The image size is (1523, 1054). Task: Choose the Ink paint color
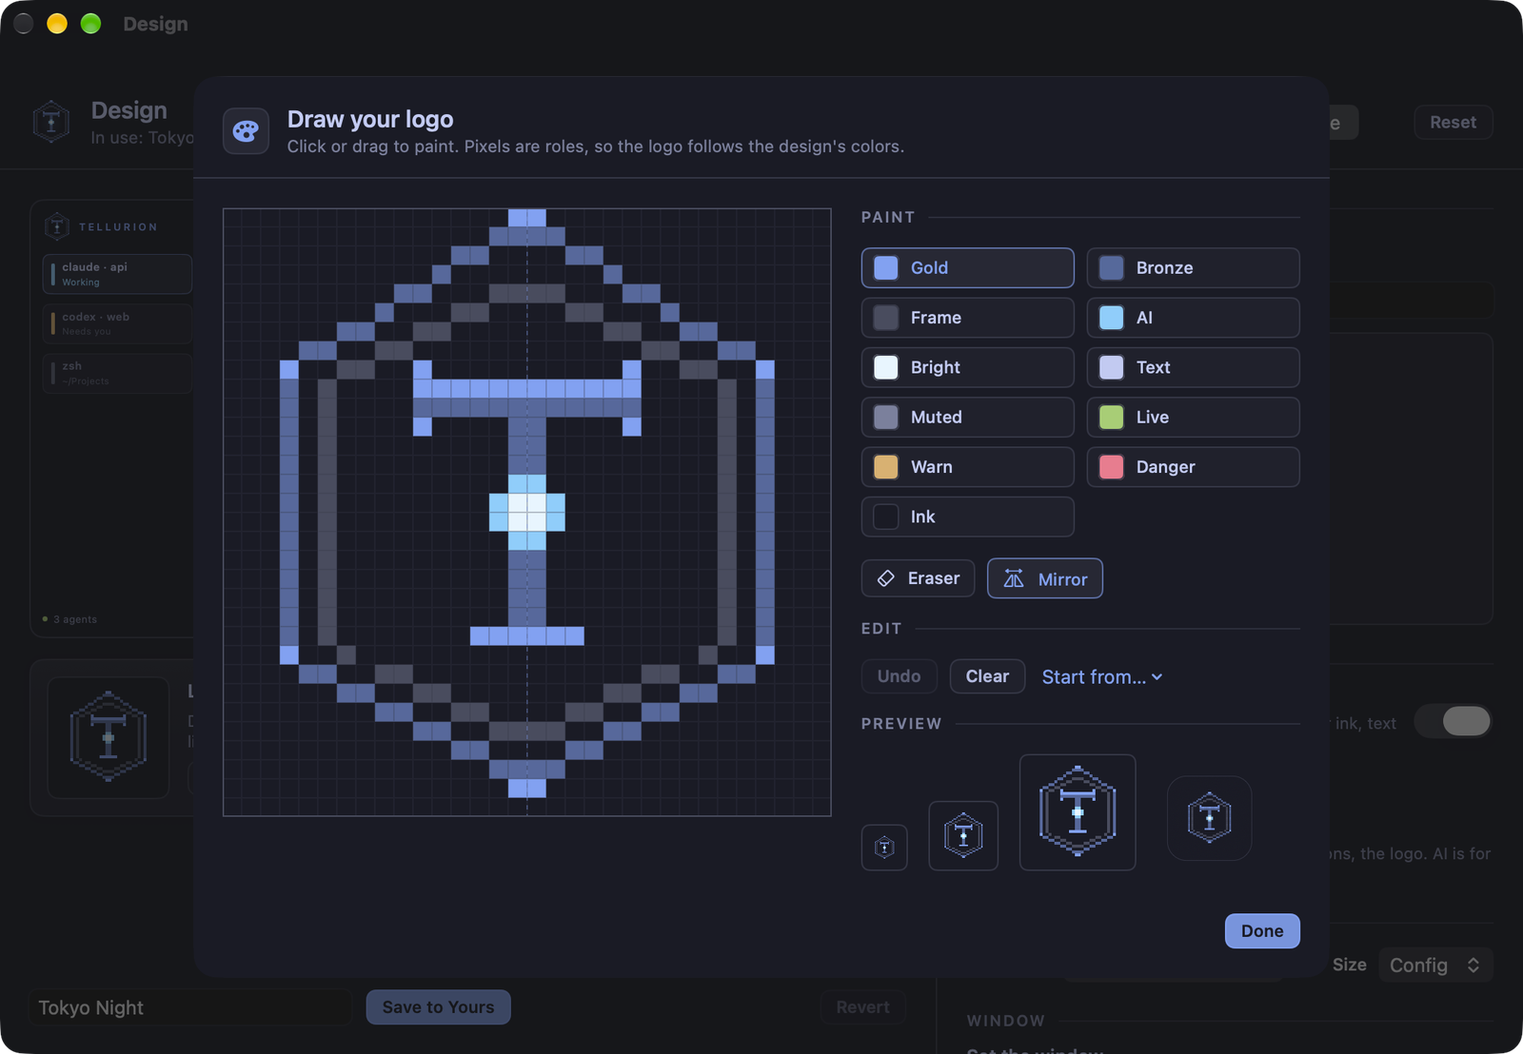tap(967, 517)
